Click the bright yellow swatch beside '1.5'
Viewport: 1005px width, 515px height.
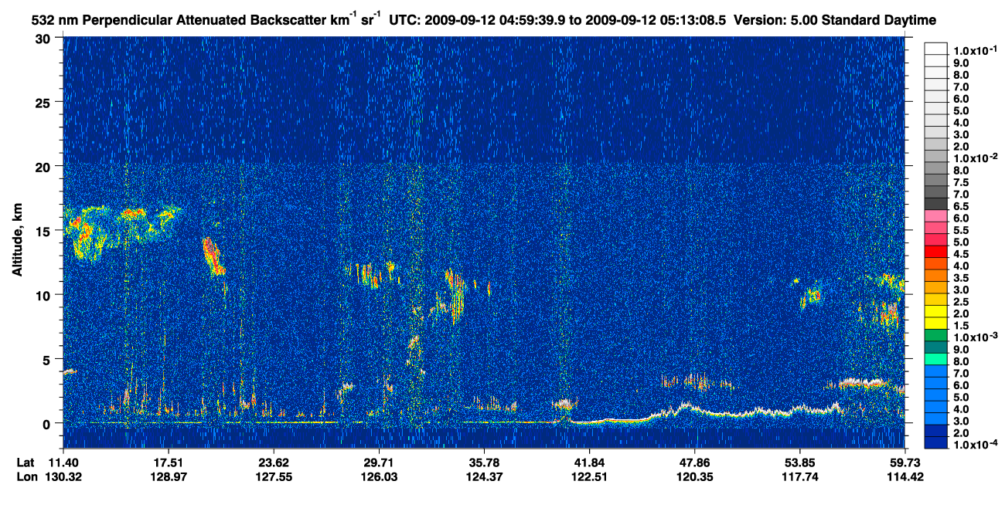tap(936, 323)
